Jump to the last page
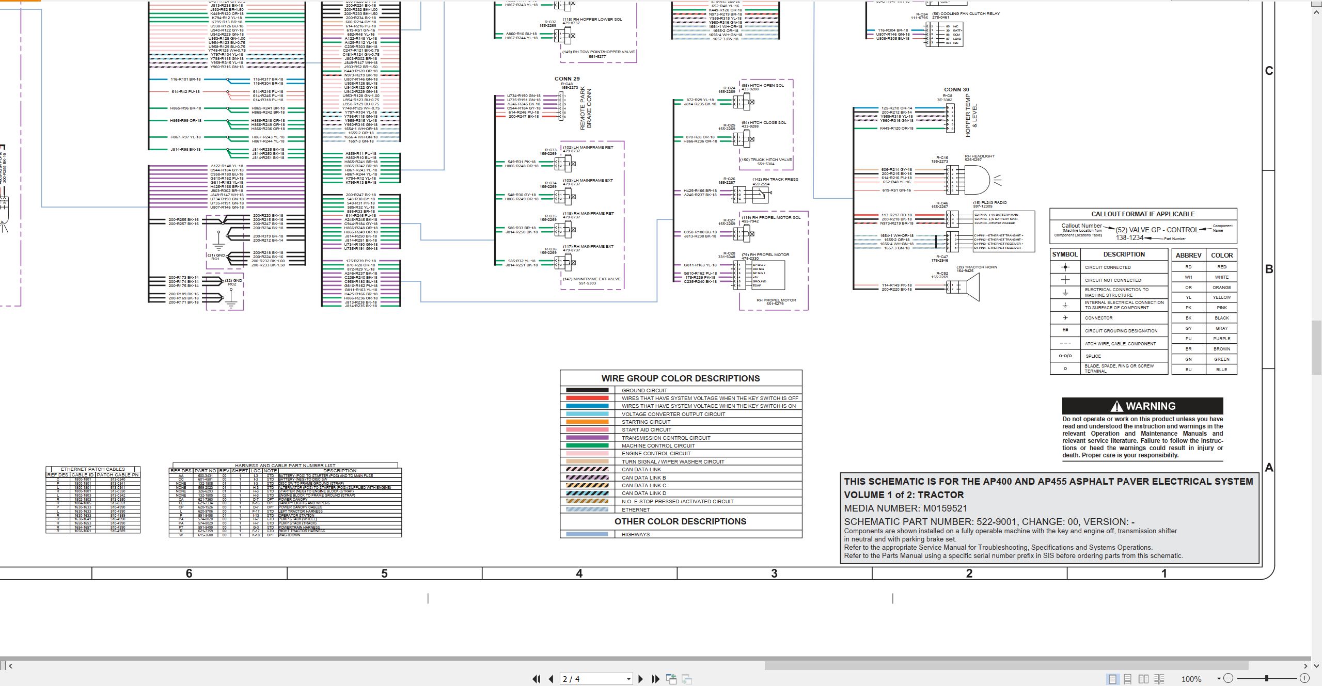Viewport: 1322px width, 686px height. pos(656,679)
